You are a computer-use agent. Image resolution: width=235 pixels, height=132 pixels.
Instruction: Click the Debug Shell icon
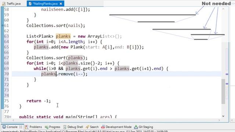[65, 127]
